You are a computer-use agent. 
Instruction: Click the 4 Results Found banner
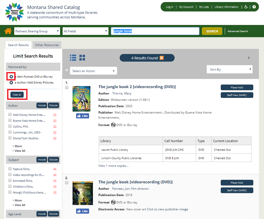click(147, 58)
